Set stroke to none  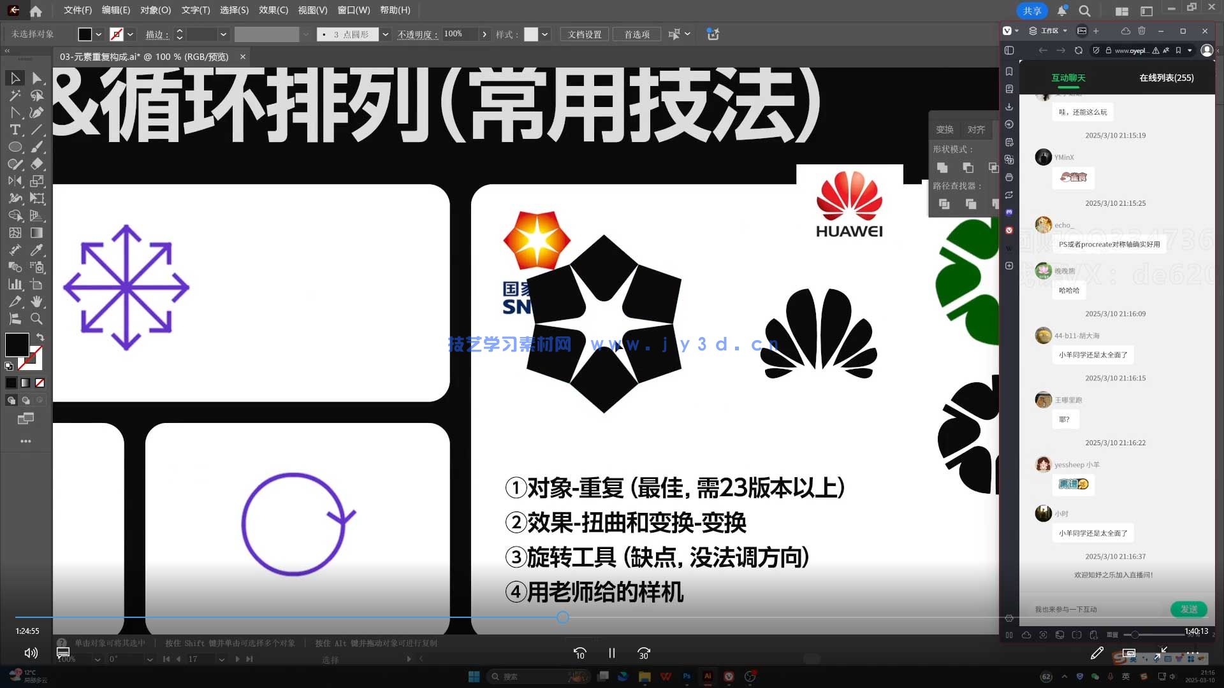[117, 33]
